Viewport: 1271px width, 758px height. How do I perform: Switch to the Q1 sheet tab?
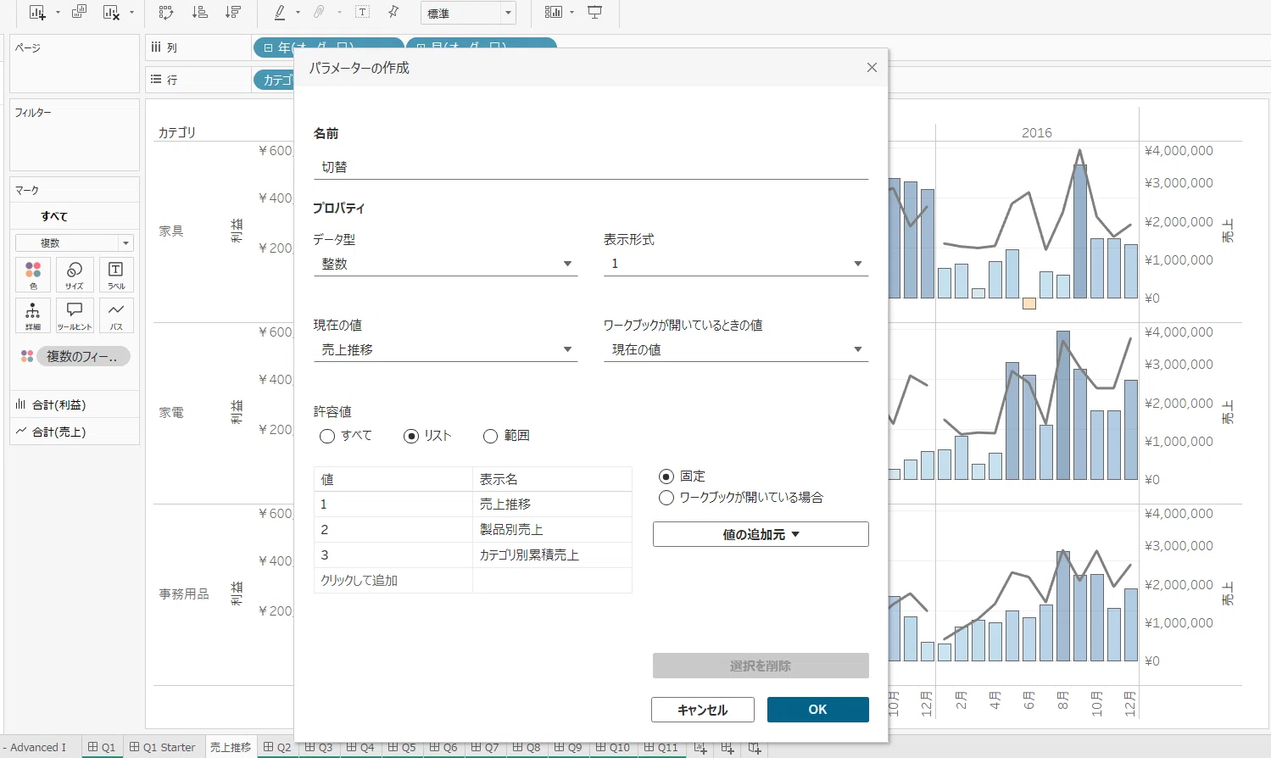pos(102,747)
